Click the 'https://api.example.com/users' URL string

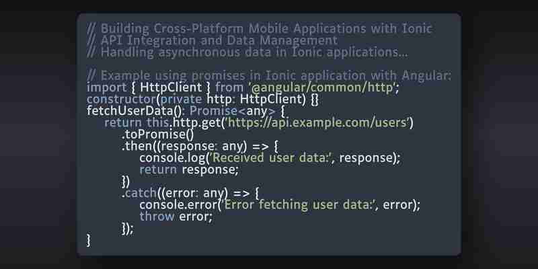[317, 122]
